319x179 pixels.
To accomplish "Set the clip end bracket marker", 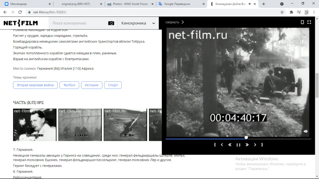I will click(x=262, y=145).
